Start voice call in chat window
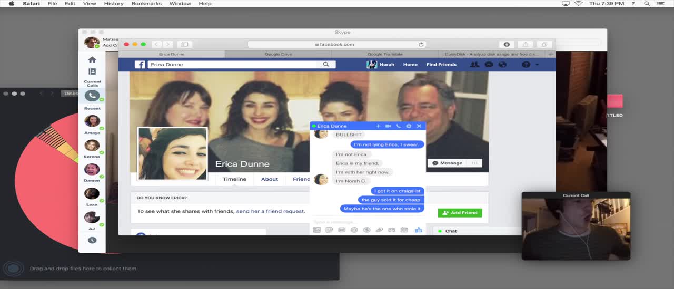 click(x=398, y=126)
